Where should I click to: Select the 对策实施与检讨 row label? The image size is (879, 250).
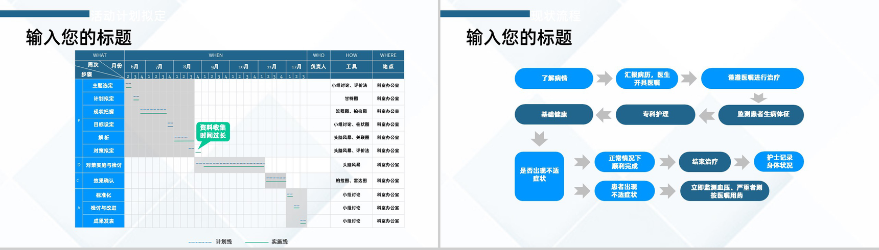coord(103,165)
